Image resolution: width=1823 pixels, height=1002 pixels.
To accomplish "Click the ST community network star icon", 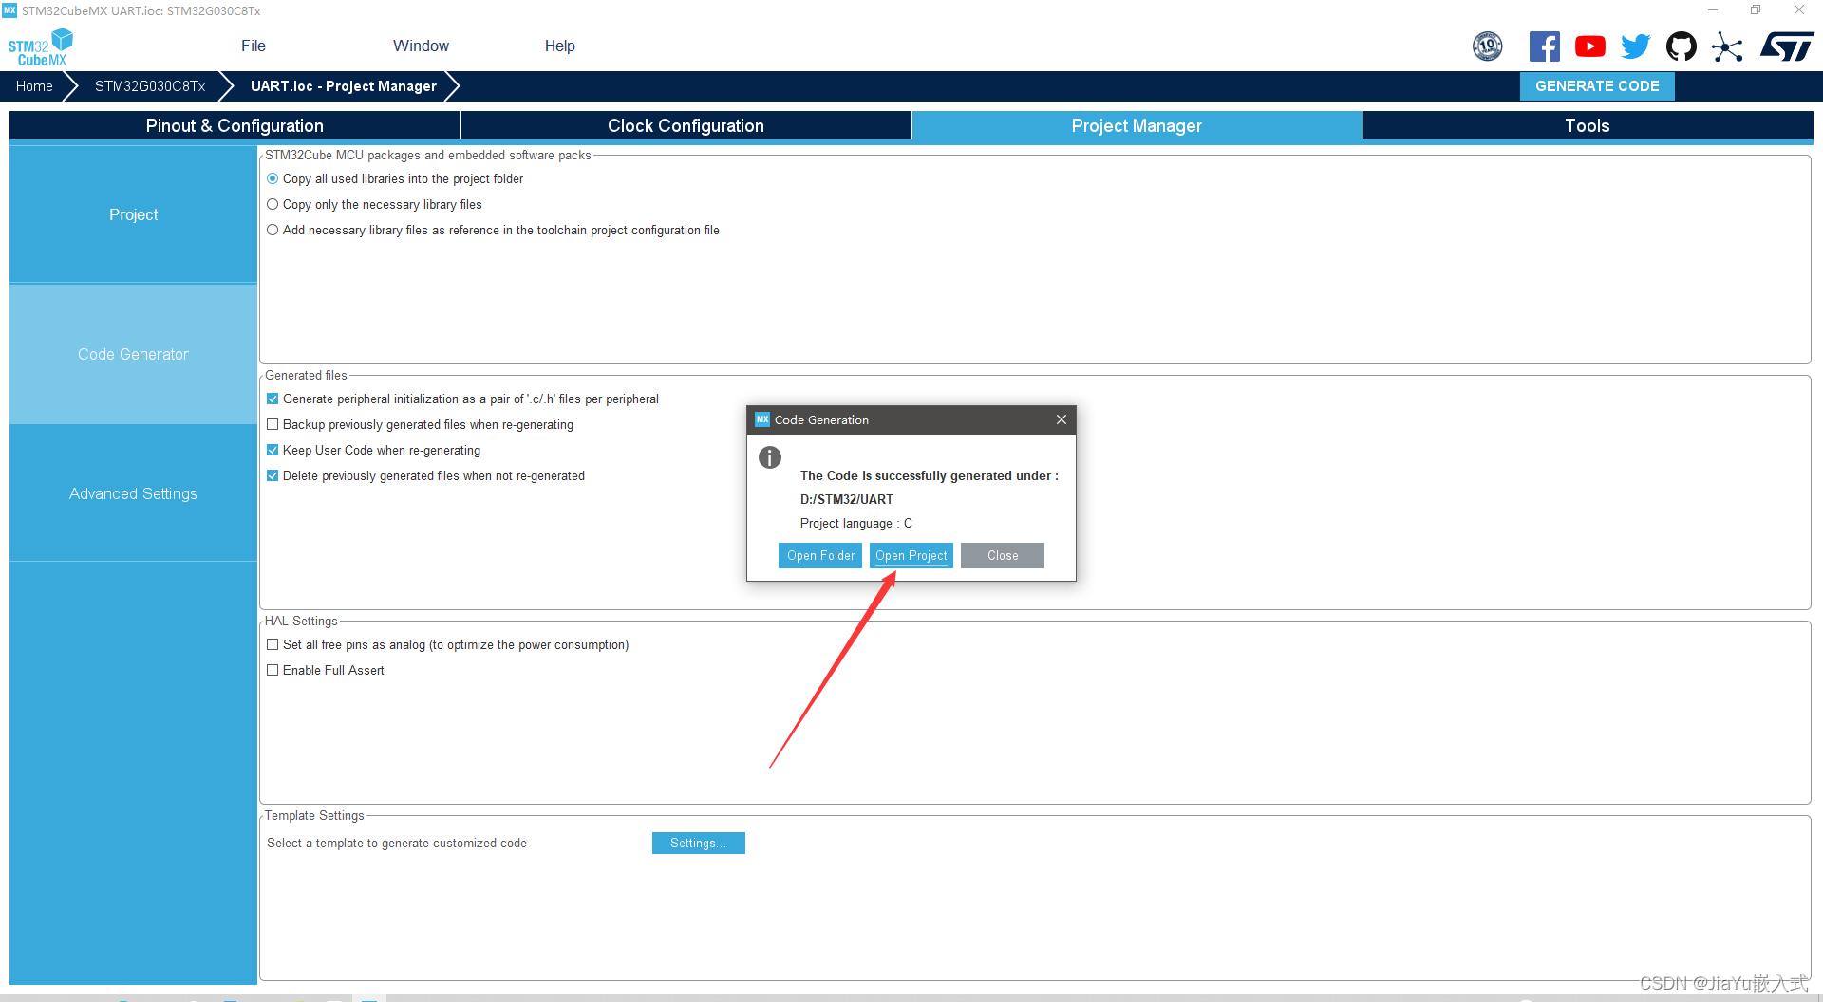I will [x=1727, y=46].
